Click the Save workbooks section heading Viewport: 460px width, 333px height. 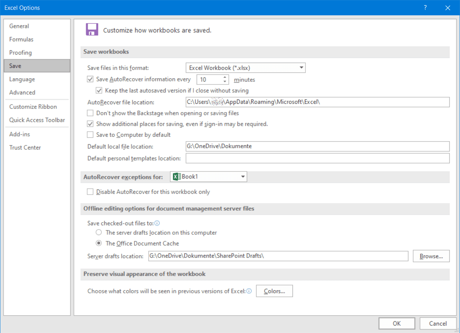[106, 52]
